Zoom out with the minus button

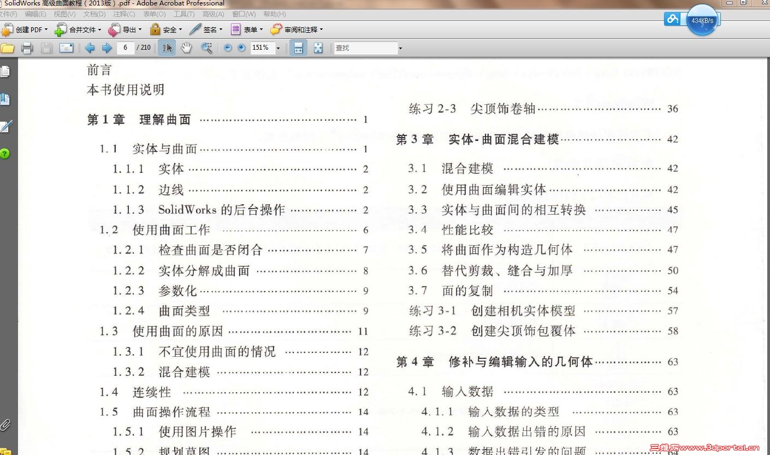228,48
